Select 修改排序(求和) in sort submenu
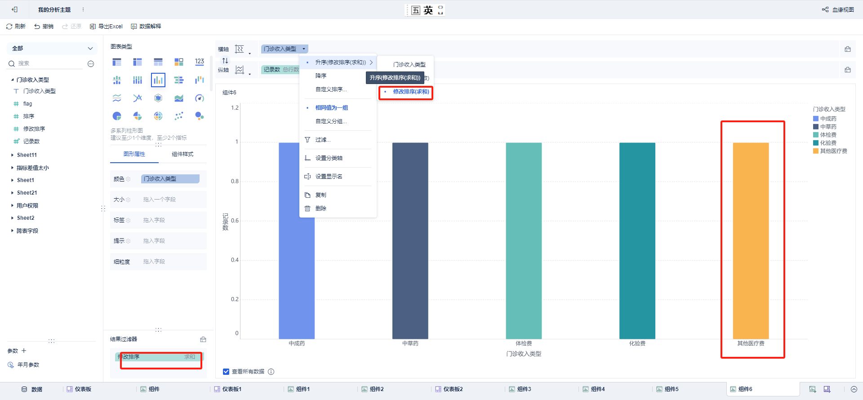This screenshot has width=863, height=400. click(406, 92)
